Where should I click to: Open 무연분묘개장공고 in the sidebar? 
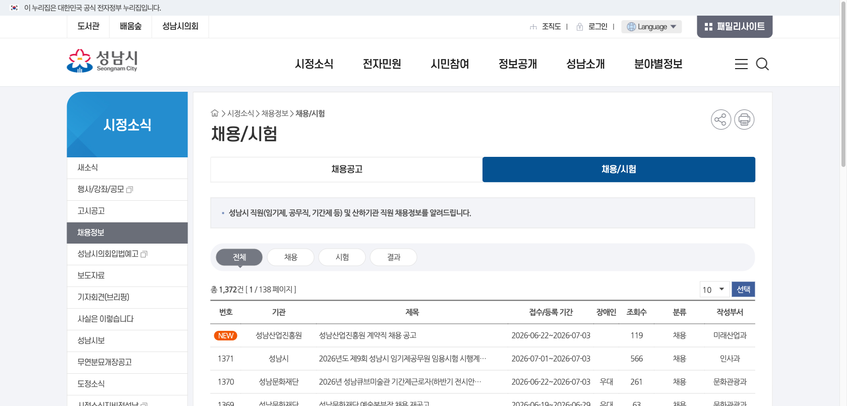(x=127, y=363)
